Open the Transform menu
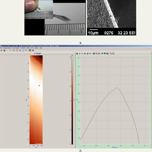Viewport: 152px width, 152px height. coord(23,48)
